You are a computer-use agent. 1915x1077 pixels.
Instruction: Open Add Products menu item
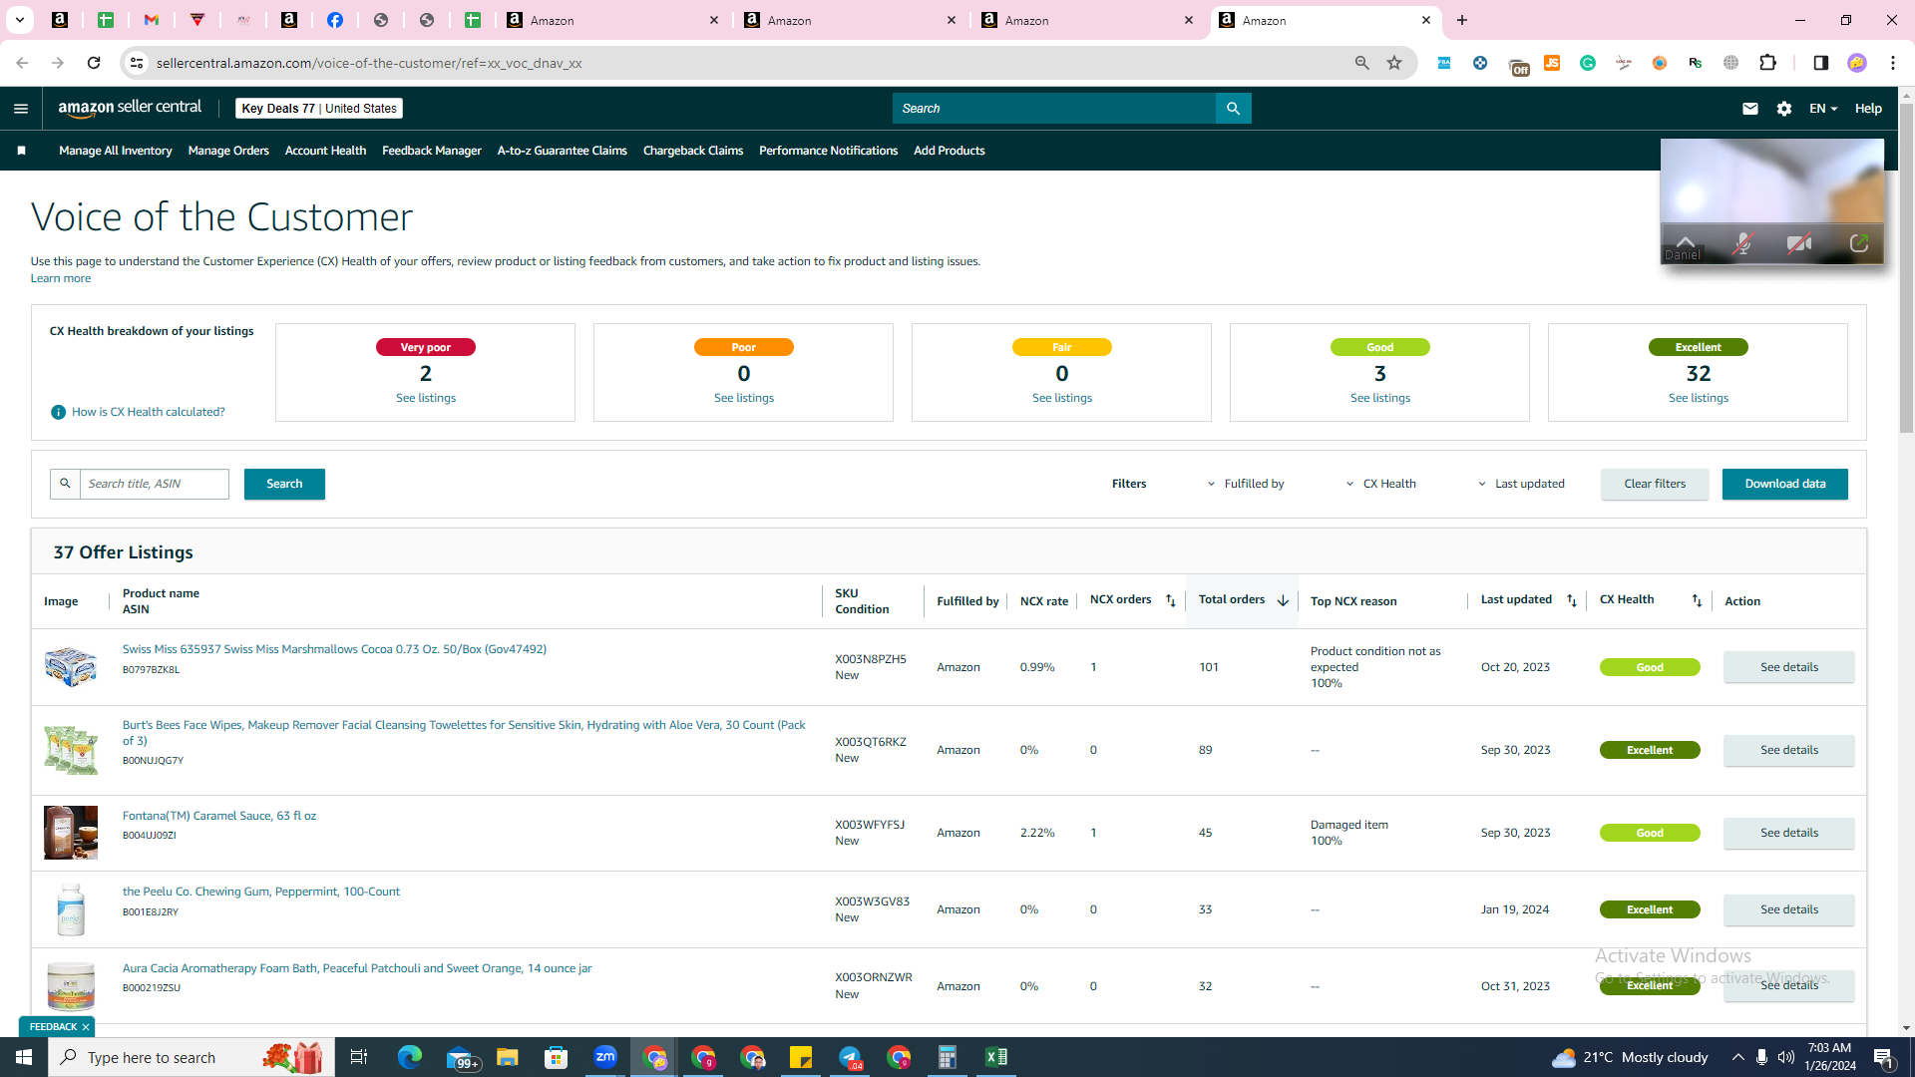click(x=950, y=151)
